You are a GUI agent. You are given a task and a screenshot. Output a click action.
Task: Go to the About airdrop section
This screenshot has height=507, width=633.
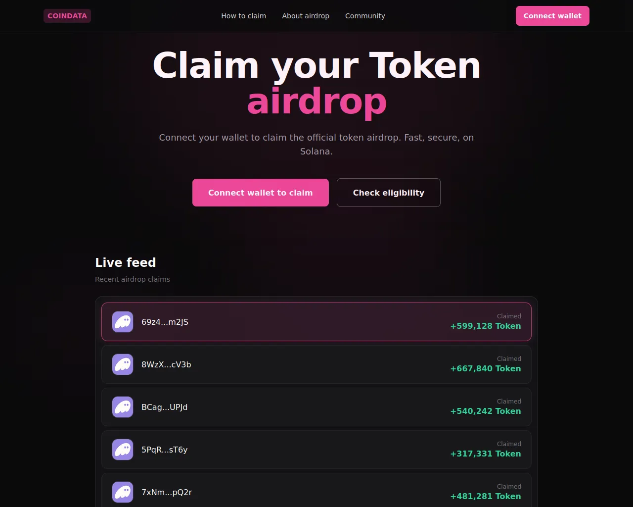coord(306,16)
